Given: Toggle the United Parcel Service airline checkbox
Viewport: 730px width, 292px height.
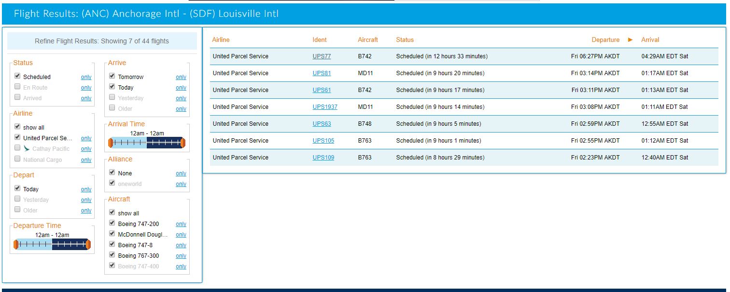Looking at the screenshot, I should pyautogui.click(x=17, y=137).
